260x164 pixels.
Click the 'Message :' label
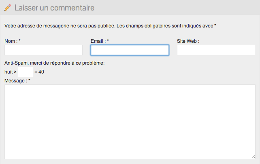coord(16,81)
